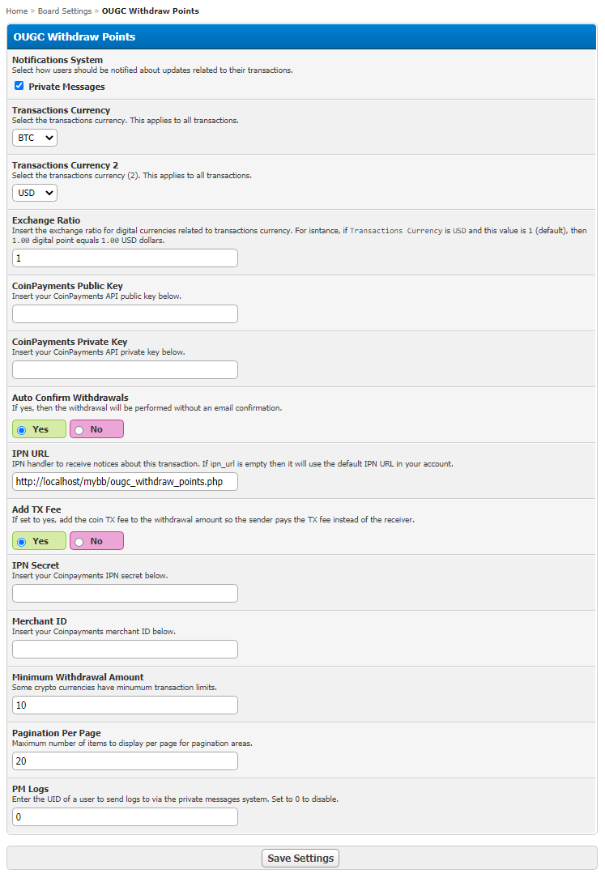Open the USD Transactions Currency 2 dropdown
This screenshot has width=605, height=878.
pos(35,193)
